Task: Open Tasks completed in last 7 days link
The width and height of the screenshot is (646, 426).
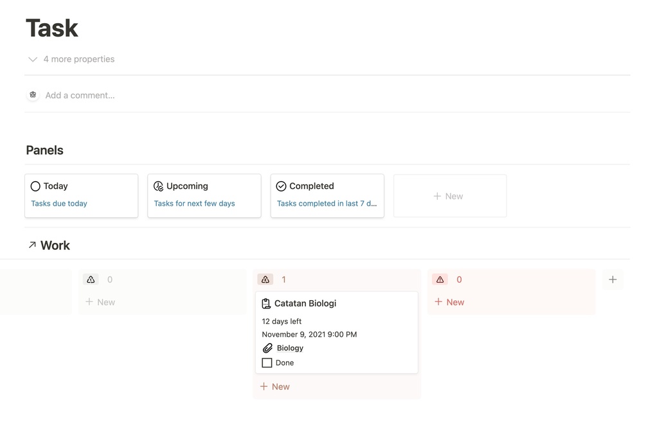Action: pos(327,204)
